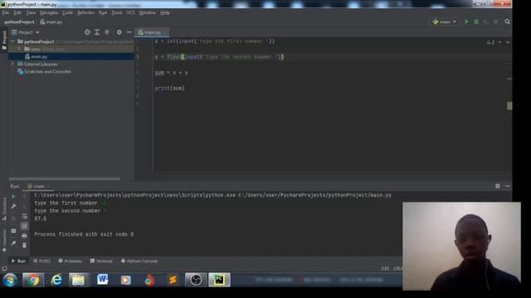Run main with the green play button

pyautogui.click(x=466, y=22)
